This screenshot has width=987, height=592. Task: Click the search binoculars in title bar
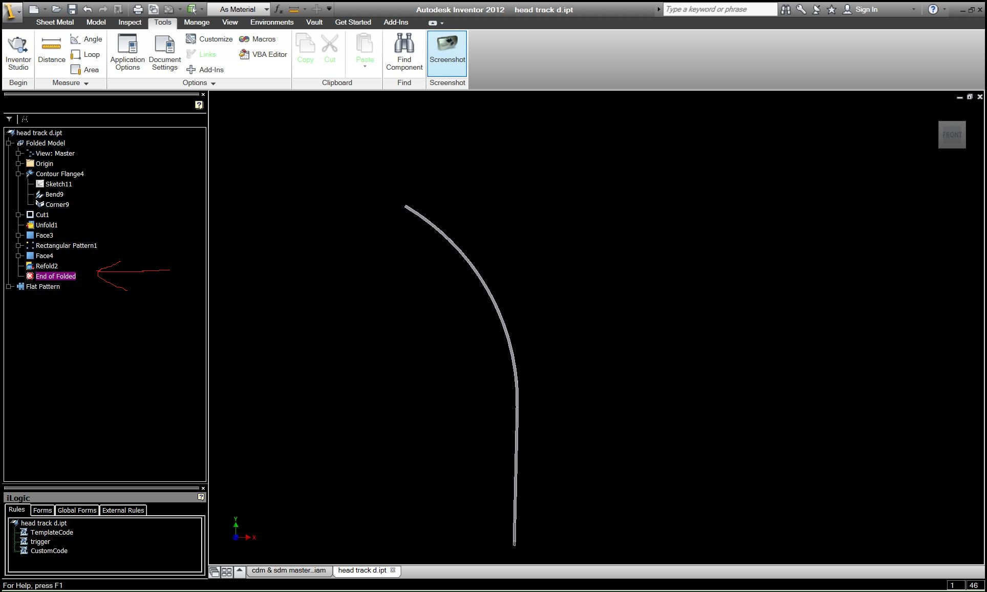tap(786, 9)
